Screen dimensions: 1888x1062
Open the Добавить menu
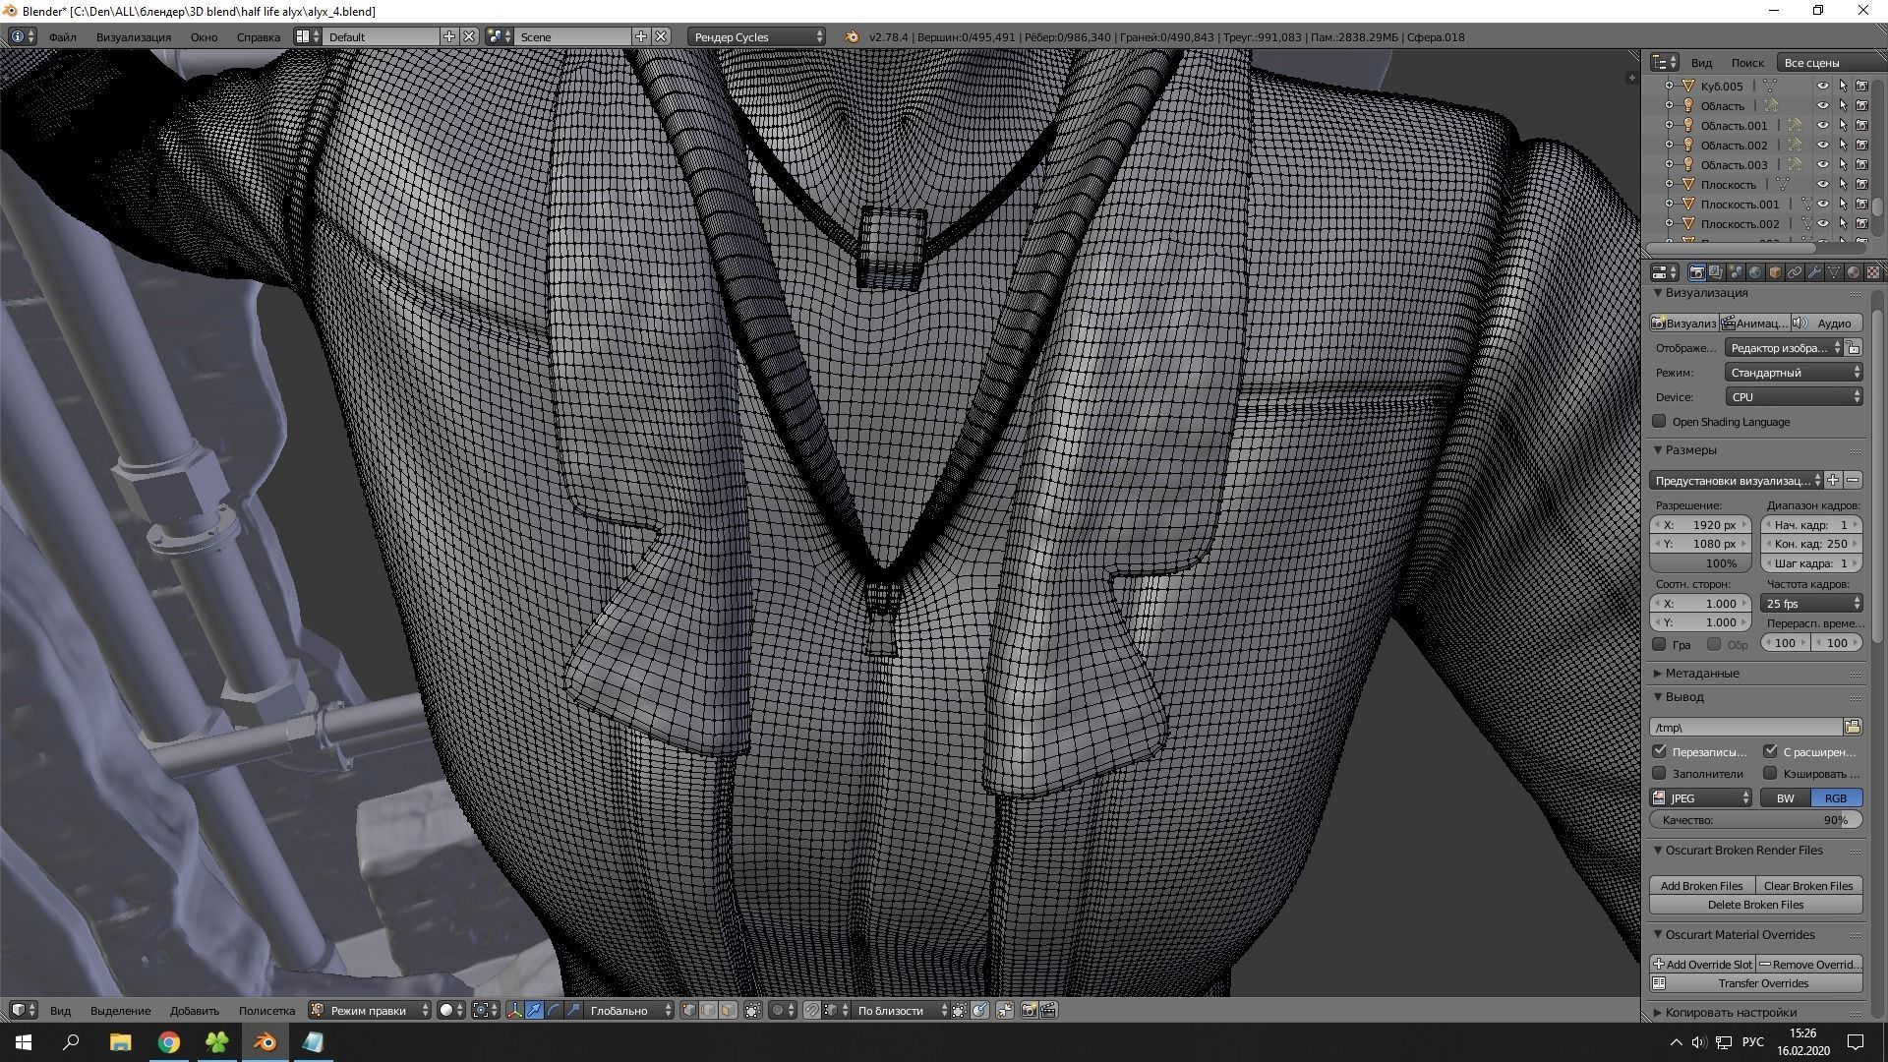pos(194,1010)
